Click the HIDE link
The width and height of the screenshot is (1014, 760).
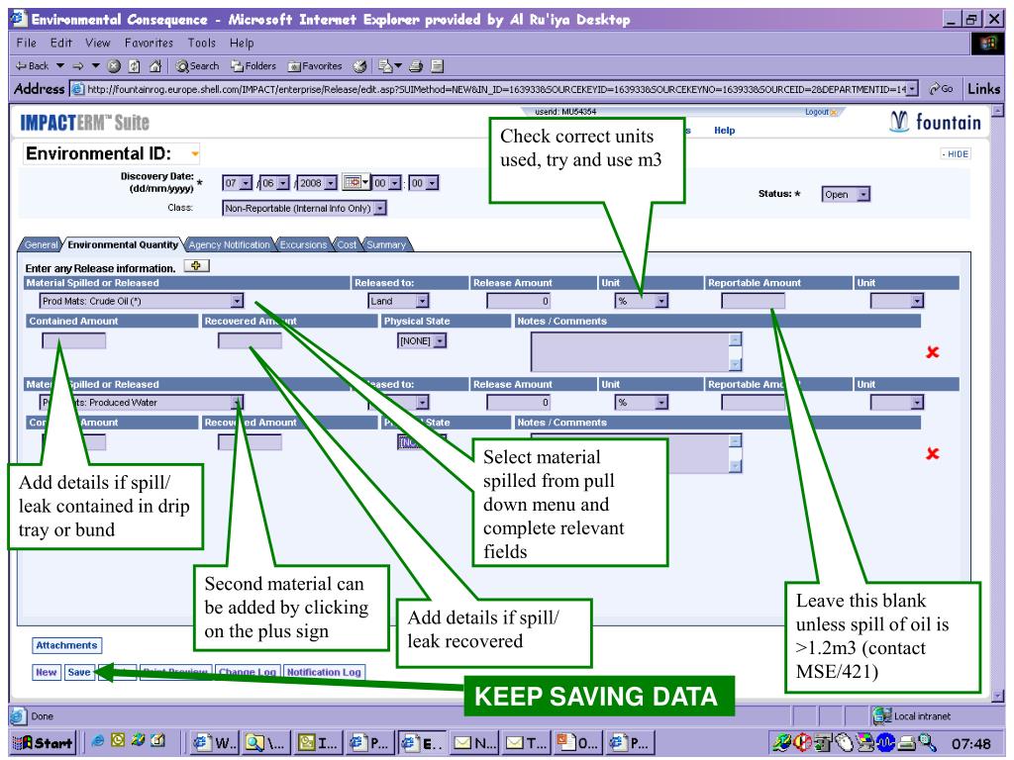pyautogui.click(x=956, y=153)
